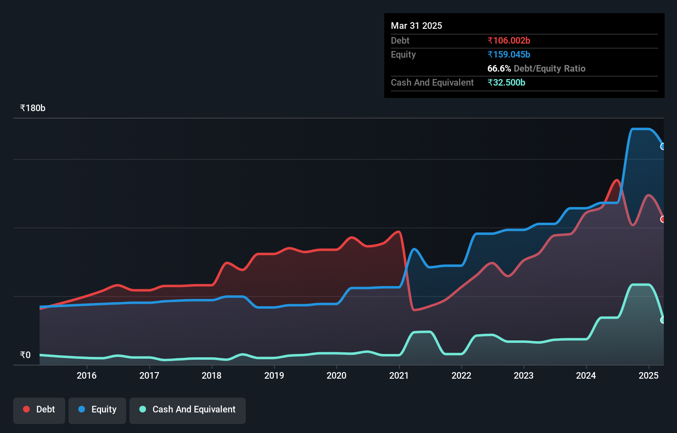
Task: Click the 2022 x-axis label
Action: pos(461,375)
